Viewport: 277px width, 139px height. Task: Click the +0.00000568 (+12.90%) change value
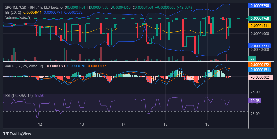173,7
